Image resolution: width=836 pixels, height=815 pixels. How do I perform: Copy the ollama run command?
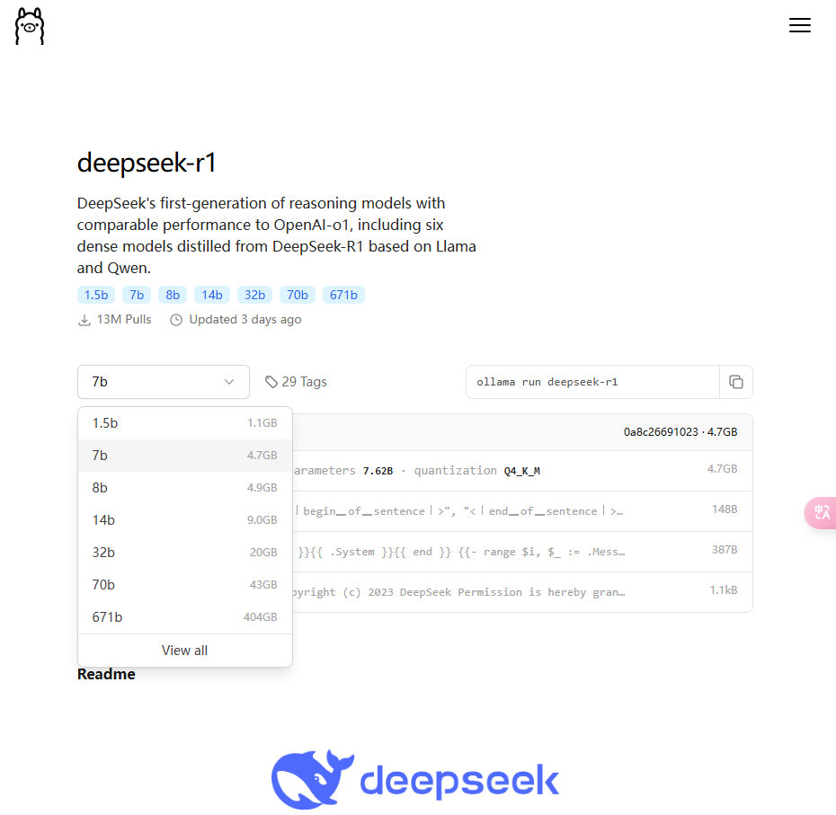735,382
